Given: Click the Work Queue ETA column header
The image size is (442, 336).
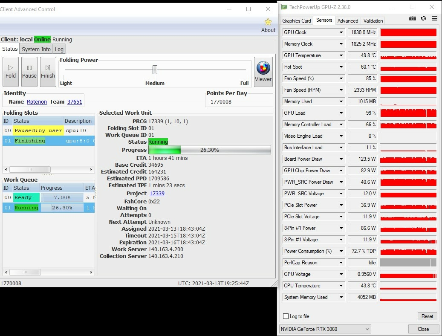Looking at the screenshot, I should [x=90, y=188].
